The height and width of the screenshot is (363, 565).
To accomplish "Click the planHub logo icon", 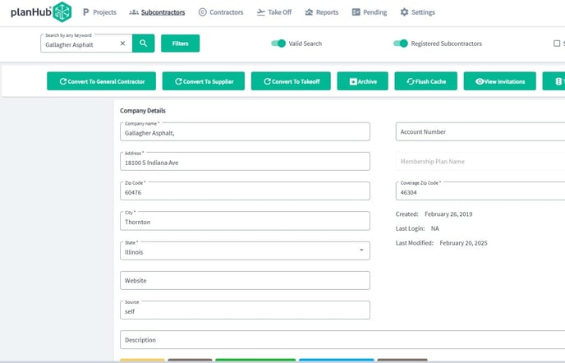I will click(62, 12).
